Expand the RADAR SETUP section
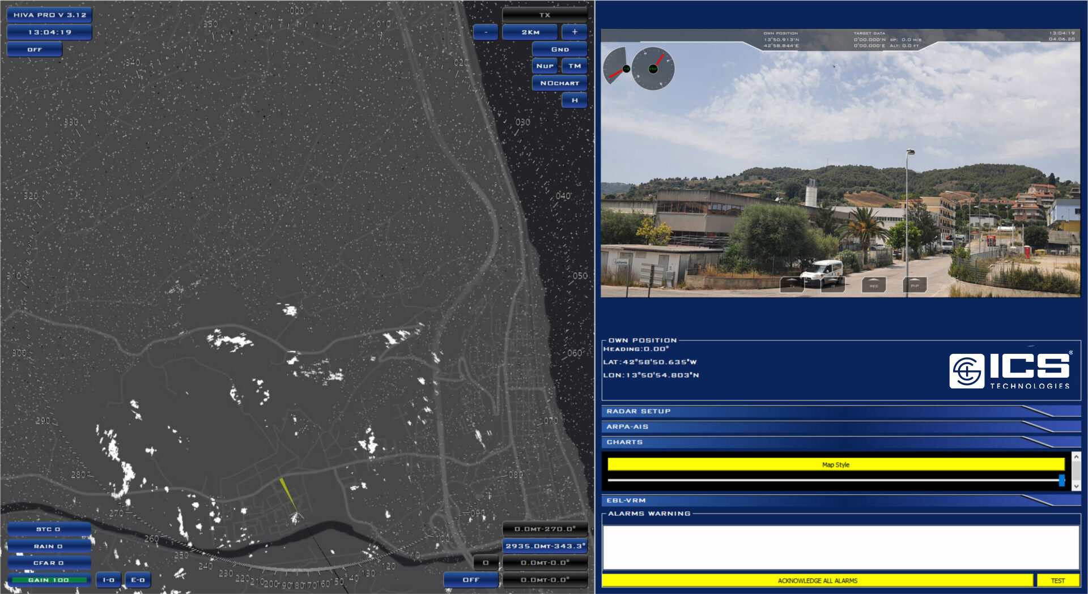This screenshot has width=1088, height=594. pos(841,411)
